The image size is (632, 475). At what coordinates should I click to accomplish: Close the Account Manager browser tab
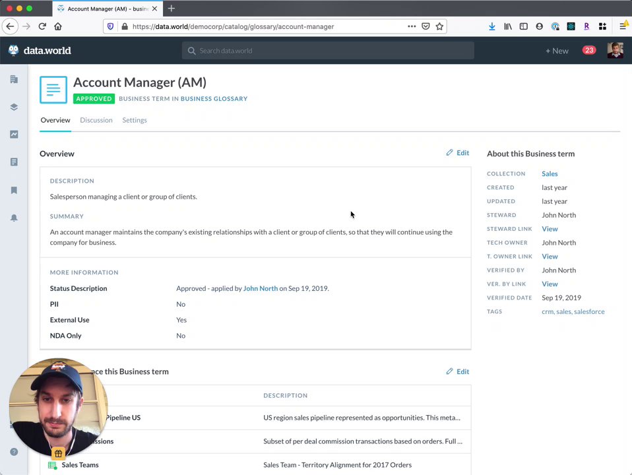click(x=154, y=9)
